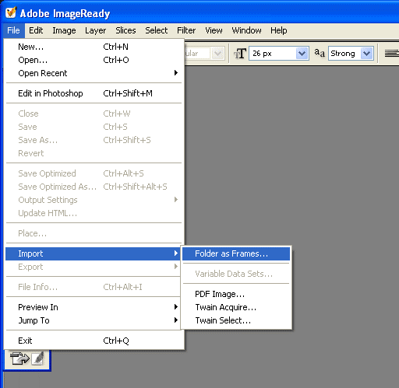The image size is (399, 388).
Task: Open the Slices menu
Action: coord(125,30)
